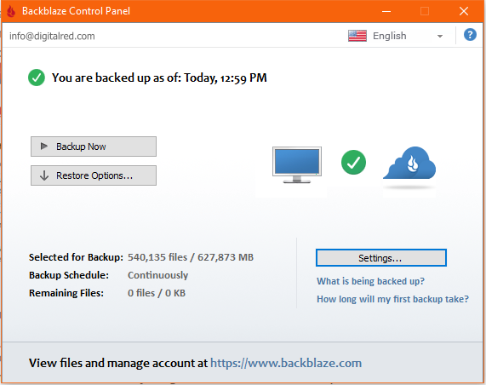Open the Settings... button
This screenshot has width=486, height=385.
(381, 257)
